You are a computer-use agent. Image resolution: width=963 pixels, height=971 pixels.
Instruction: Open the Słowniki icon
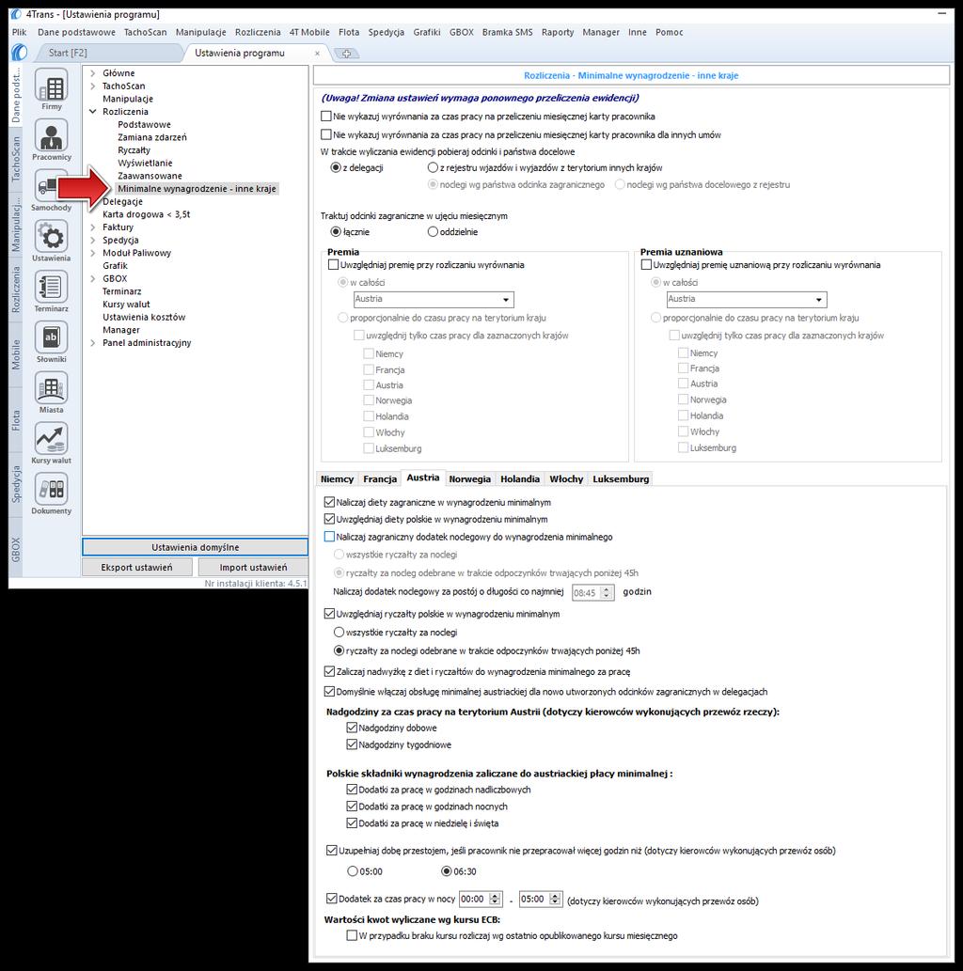pos(52,337)
